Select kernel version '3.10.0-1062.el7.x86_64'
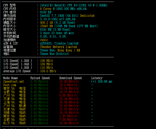This screenshot has width=156, height=129. tap(58, 19)
